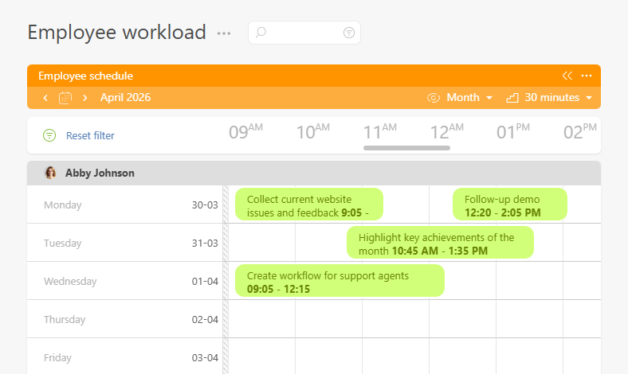Viewport: 628px width, 374px height.
Task: Click the green filter icon beside Reset filter
Action: (x=49, y=135)
